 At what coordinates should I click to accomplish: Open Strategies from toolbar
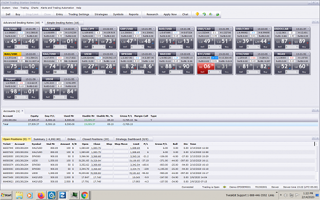pos(101,14)
